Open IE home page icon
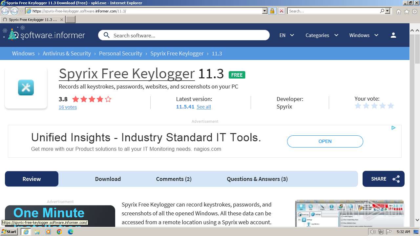The height and width of the screenshot is (236, 420). pos(398,11)
